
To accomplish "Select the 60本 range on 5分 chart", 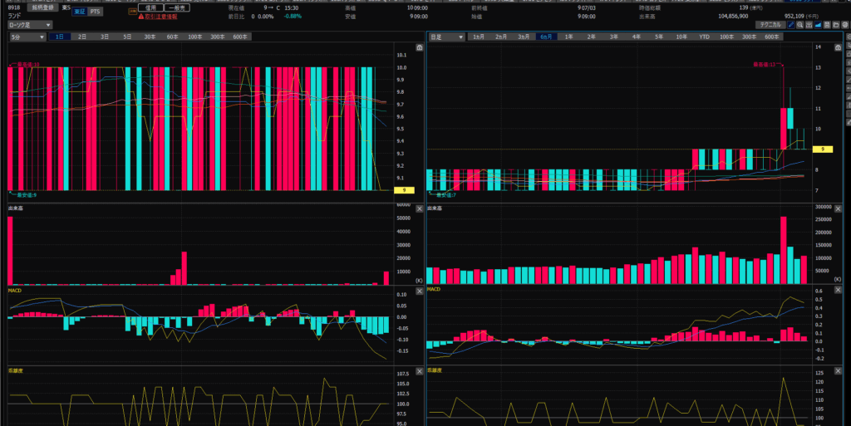I will coord(173,37).
